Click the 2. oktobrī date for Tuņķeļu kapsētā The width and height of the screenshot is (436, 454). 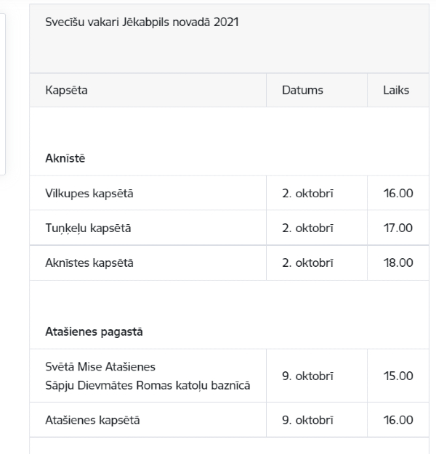[308, 228]
